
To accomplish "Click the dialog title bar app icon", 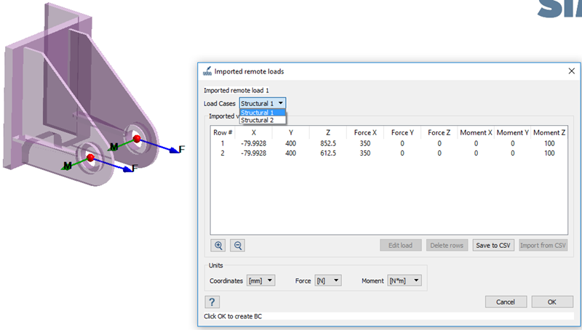I will point(207,71).
